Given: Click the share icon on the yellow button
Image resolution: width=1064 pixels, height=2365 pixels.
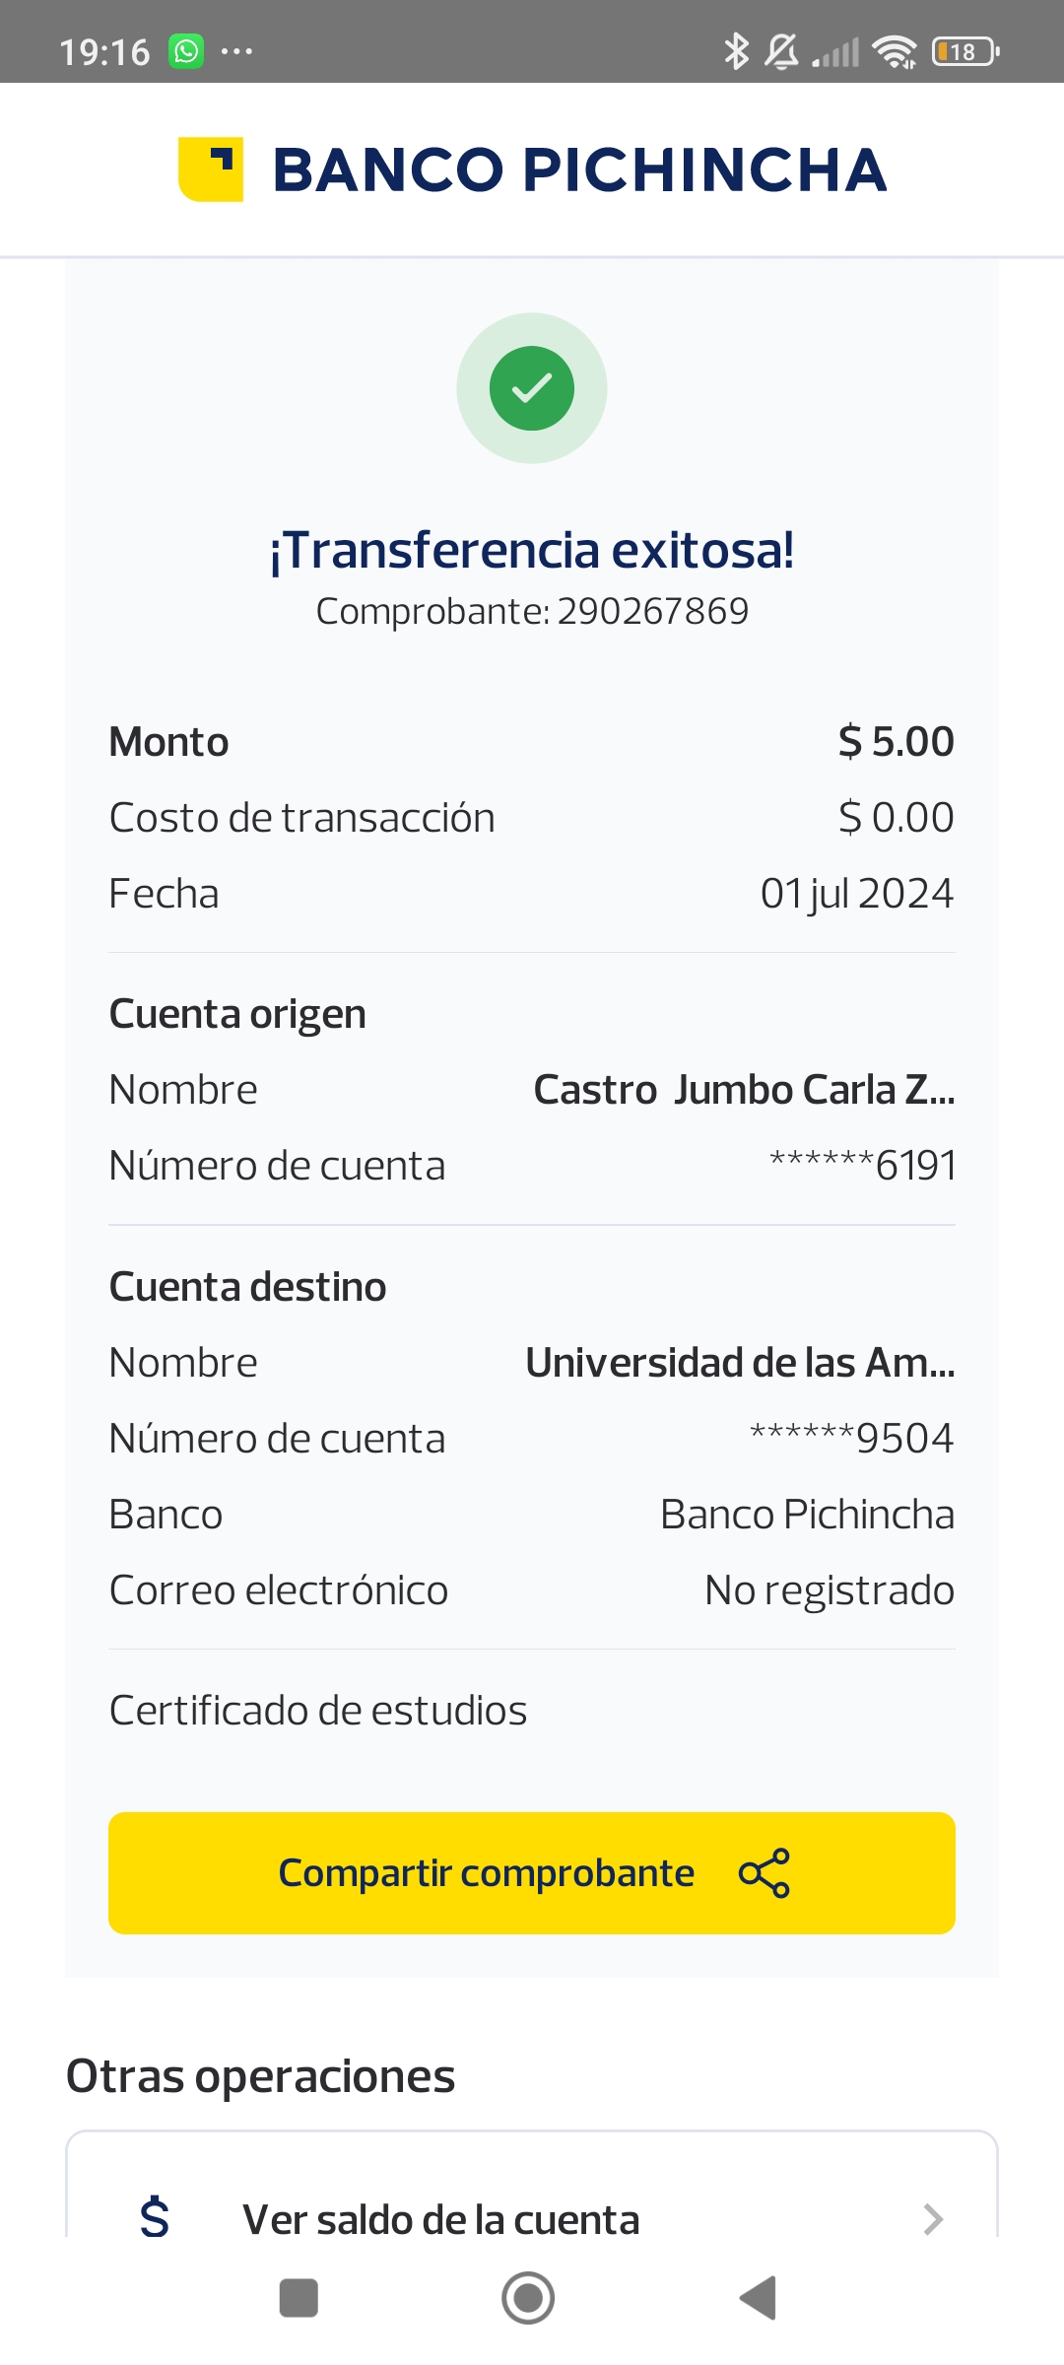Looking at the screenshot, I should (765, 1873).
